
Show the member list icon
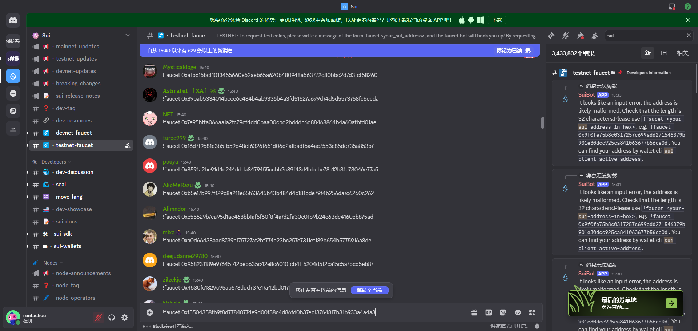tap(595, 36)
